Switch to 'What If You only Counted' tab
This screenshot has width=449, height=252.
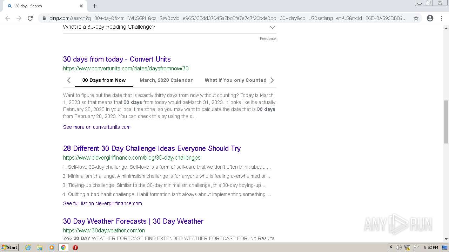point(235,80)
